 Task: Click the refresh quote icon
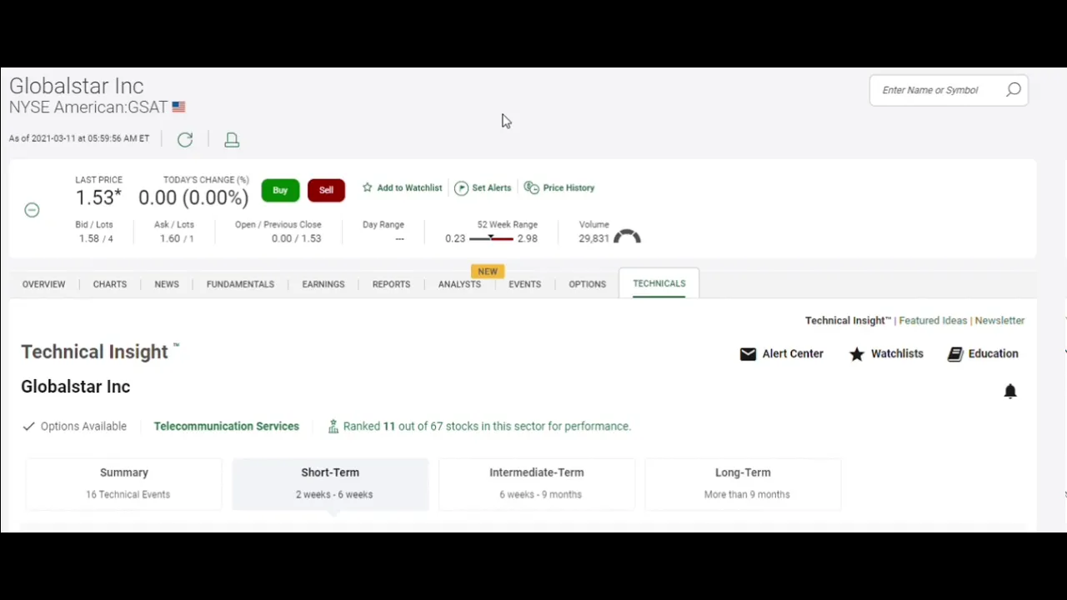185,139
